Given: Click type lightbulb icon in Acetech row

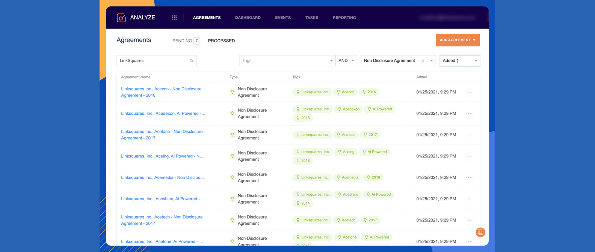Looking at the screenshot, I should pyautogui.click(x=232, y=220).
